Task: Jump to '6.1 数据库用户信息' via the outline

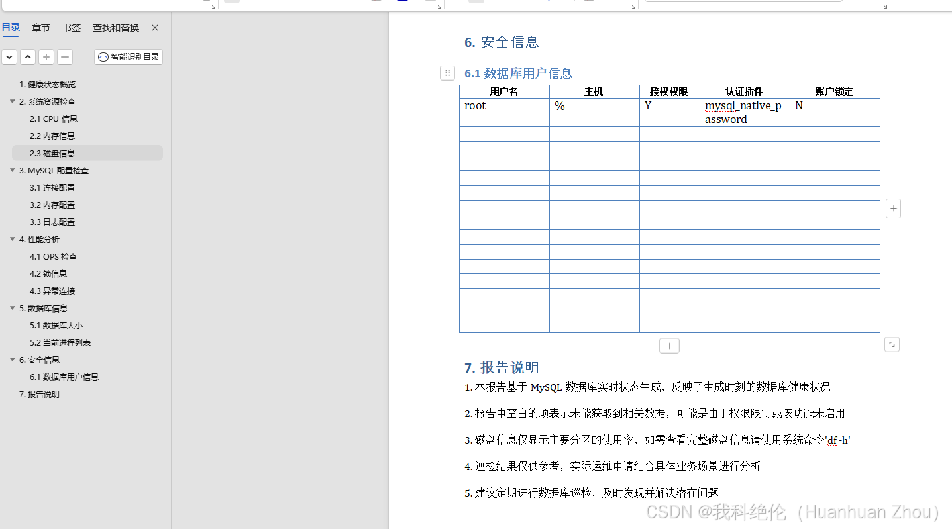Action: point(66,377)
